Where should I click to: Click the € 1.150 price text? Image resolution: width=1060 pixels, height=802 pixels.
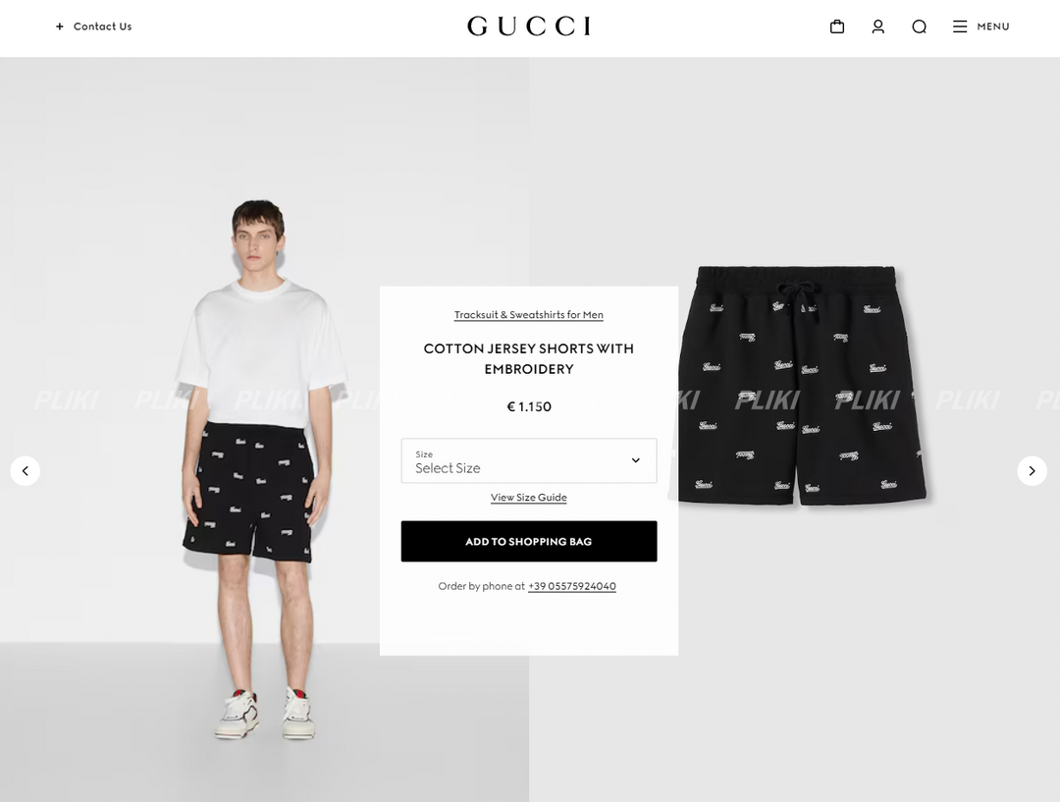pyautogui.click(x=529, y=406)
